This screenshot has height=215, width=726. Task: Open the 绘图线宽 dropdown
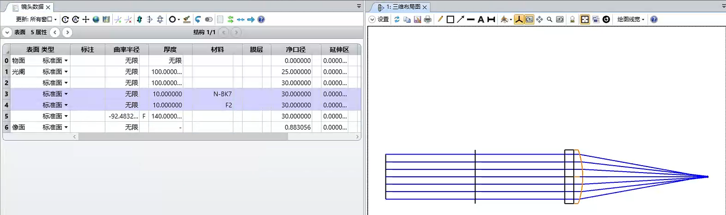tap(631, 20)
